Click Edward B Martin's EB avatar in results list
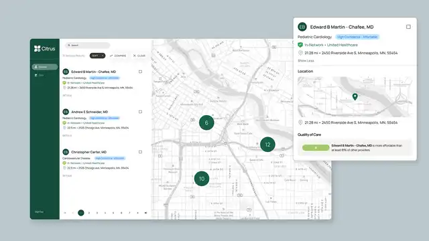The height and width of the screenshot is (241, 429). [66, 72]
